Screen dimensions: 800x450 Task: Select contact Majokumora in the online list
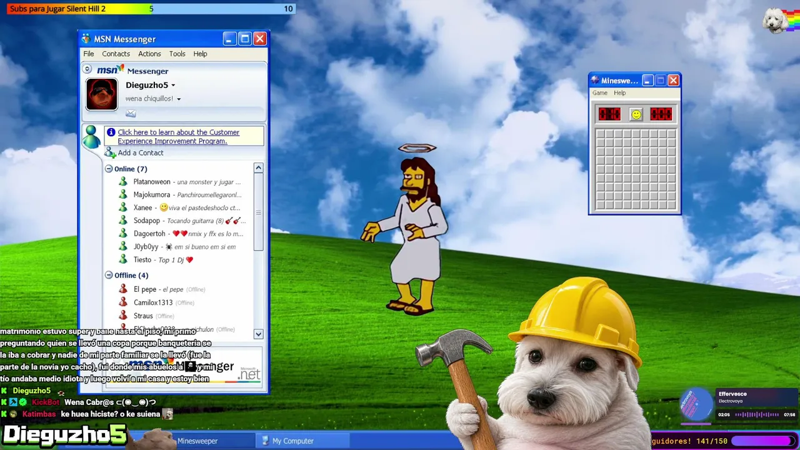(187, 194)
